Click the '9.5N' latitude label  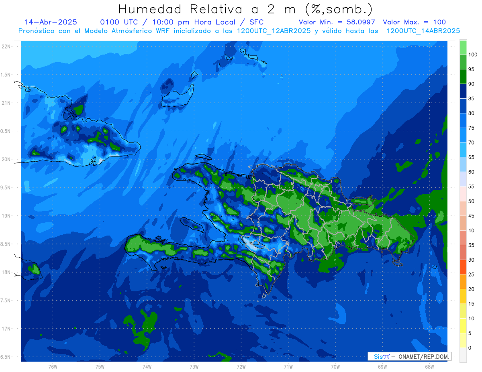pos(6,187)
